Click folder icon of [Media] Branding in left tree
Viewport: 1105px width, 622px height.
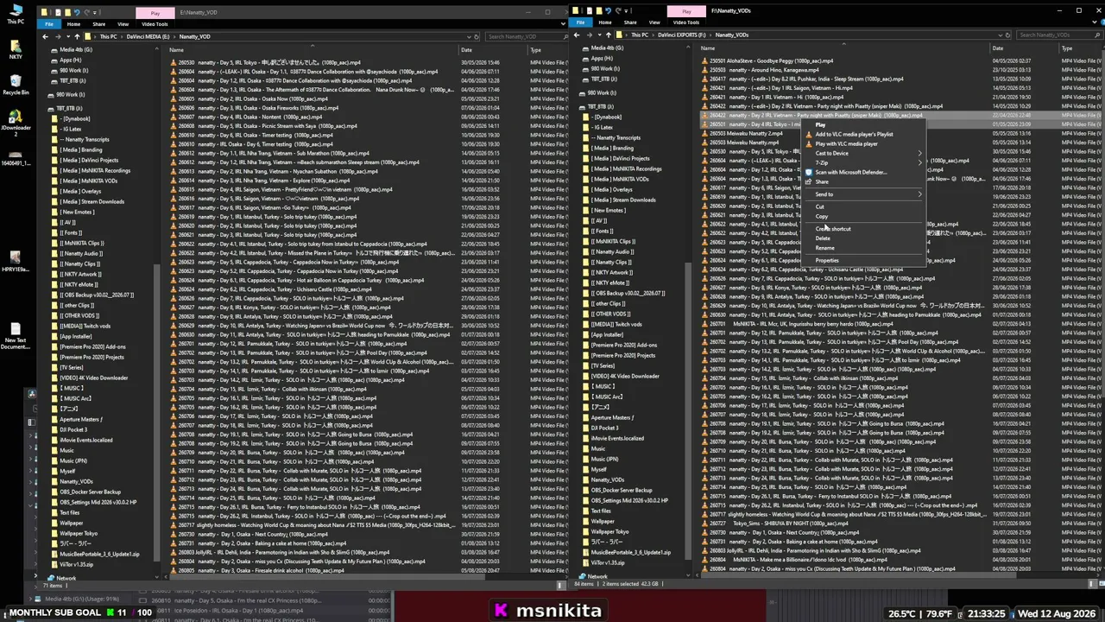click(54, 150)
